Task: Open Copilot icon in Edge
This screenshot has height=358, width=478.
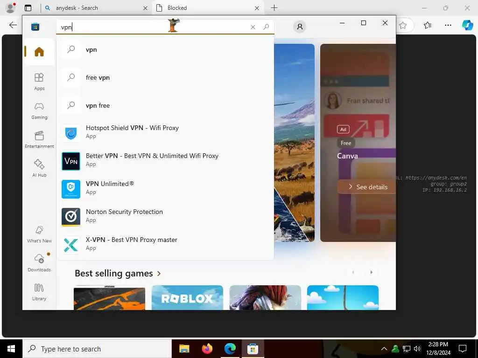Action: 467,25
